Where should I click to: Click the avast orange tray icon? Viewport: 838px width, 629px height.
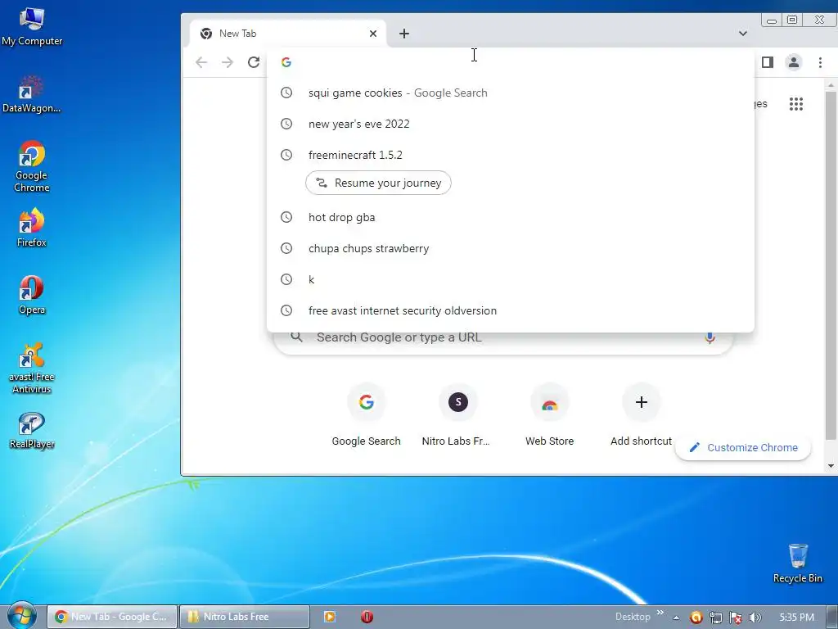point(696,618)
